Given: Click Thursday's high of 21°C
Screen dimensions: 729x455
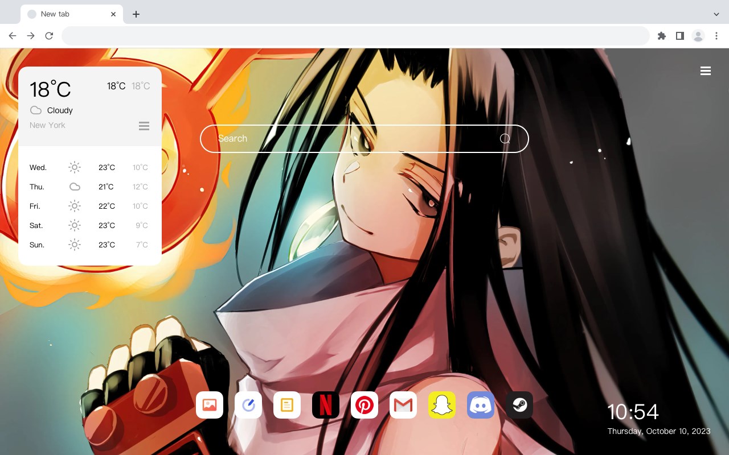Looking at the screenshot, I should [107, 187].
